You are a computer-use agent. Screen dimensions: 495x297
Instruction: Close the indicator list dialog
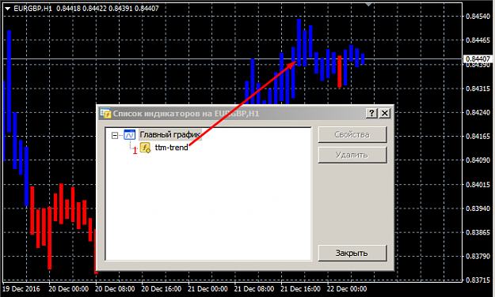pos(384,113)
